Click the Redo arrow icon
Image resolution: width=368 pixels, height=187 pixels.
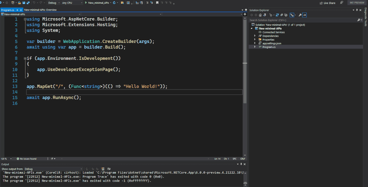tap(41, 3)
